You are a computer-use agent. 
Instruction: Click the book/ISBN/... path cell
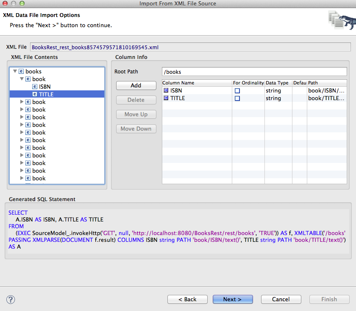point(326,90)
